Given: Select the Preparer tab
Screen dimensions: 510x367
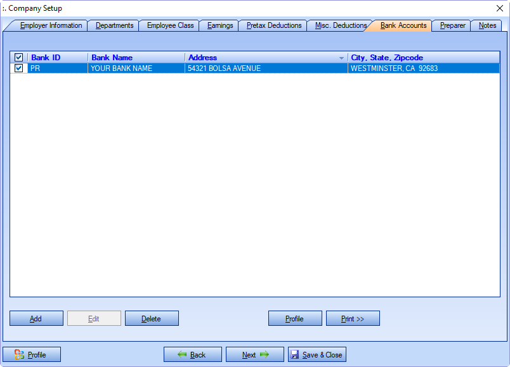Looking at the screenshot, I should click(x=452, y=26).
